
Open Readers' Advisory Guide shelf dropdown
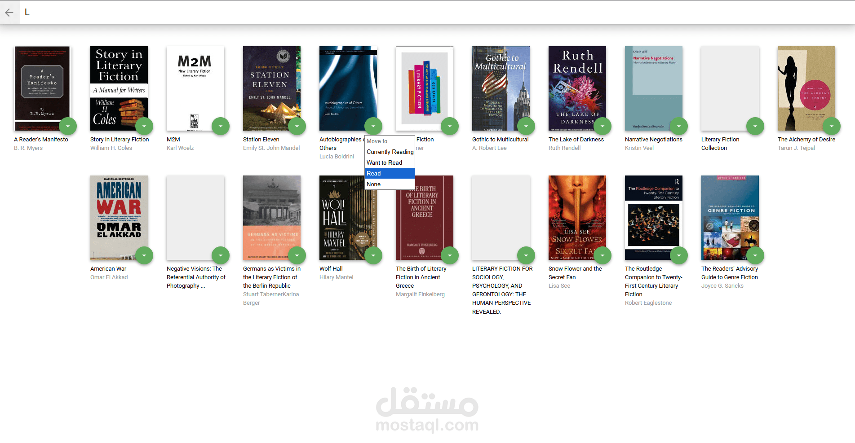click(x=755, y=255)
